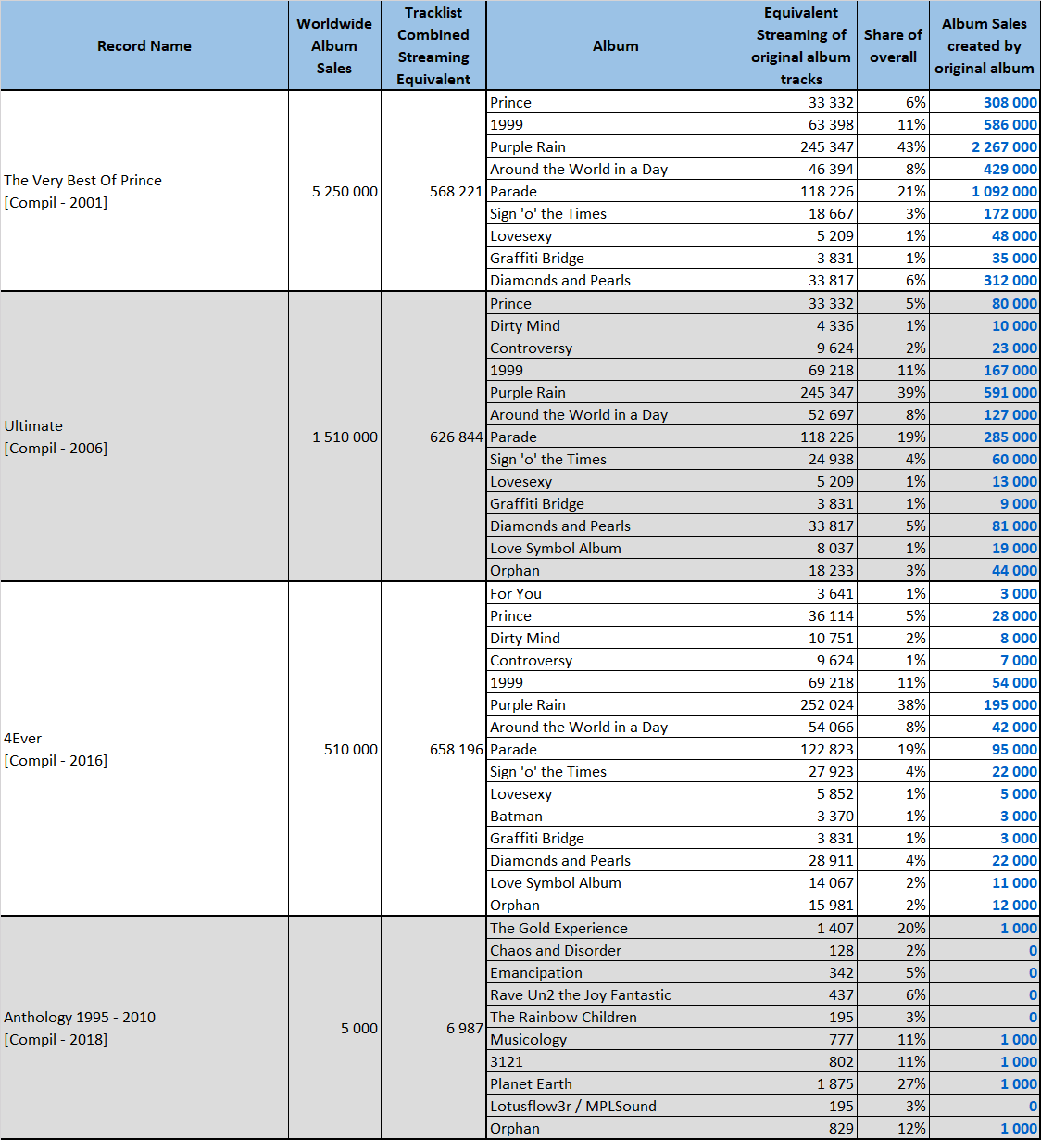Click the 'Share of overall' header cell
This screenshot has width=1041, height=1140.
tap(893, 45)
